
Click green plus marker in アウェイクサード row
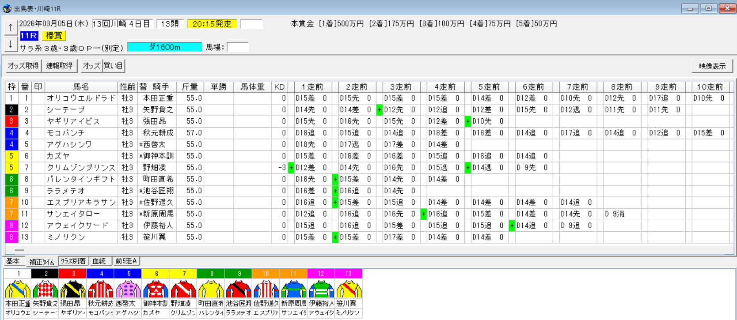[x=512, y=226]
